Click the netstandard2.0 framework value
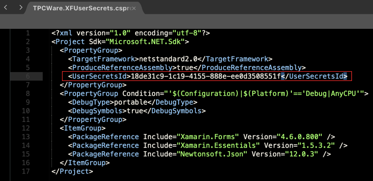Viewport: 373px width, 181px height. [x=168, y=59]
